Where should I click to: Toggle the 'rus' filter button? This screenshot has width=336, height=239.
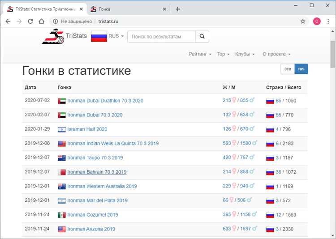(x=302, y=69)
